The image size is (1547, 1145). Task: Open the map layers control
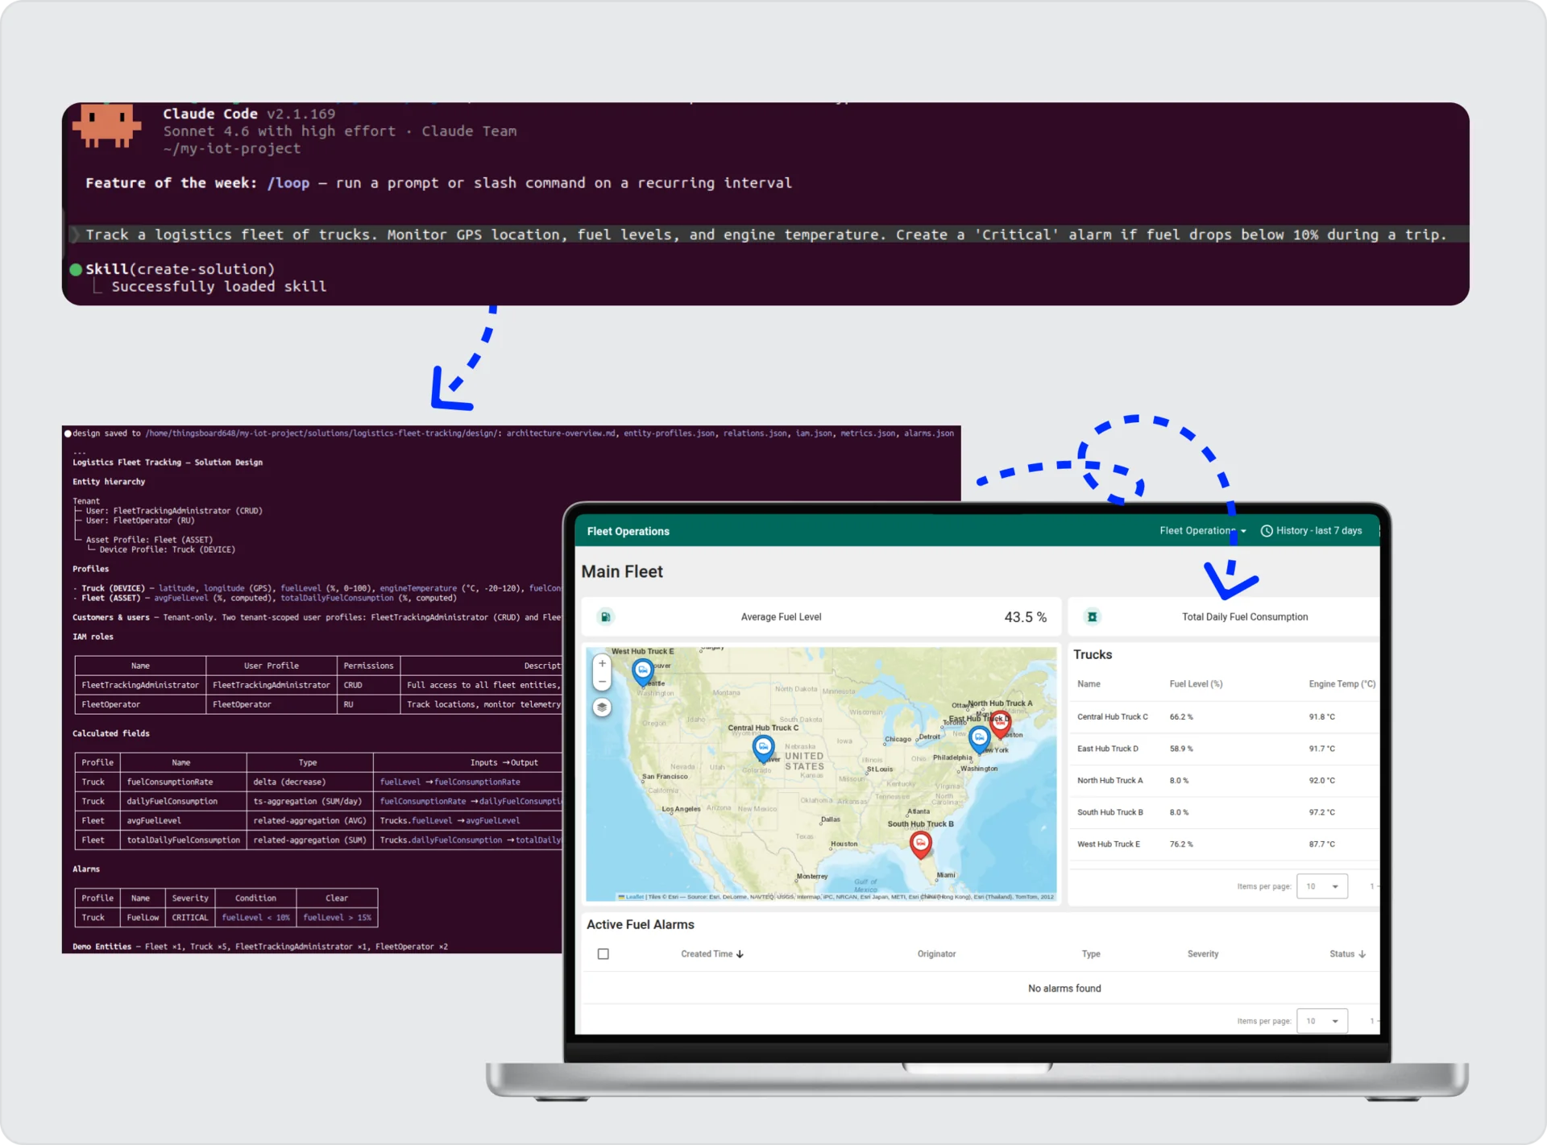coord(602,707)
